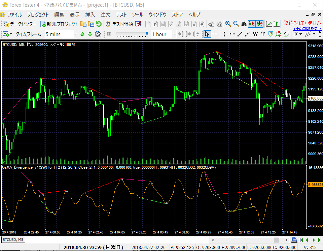The image size is (323, 251).
Task: Open the 1 hour step dropdown
Action: coord(174,34)
